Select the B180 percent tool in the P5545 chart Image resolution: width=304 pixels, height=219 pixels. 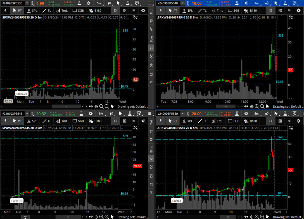coord(95,121)
